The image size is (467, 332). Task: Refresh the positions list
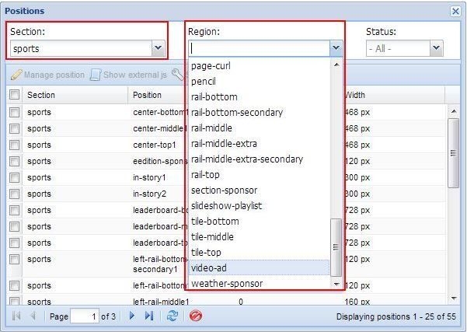click(x=172, y=316)
